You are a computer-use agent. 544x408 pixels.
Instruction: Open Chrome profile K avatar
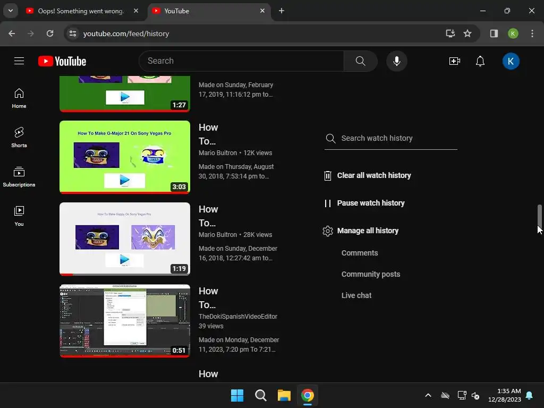click(x=513, y=33)
